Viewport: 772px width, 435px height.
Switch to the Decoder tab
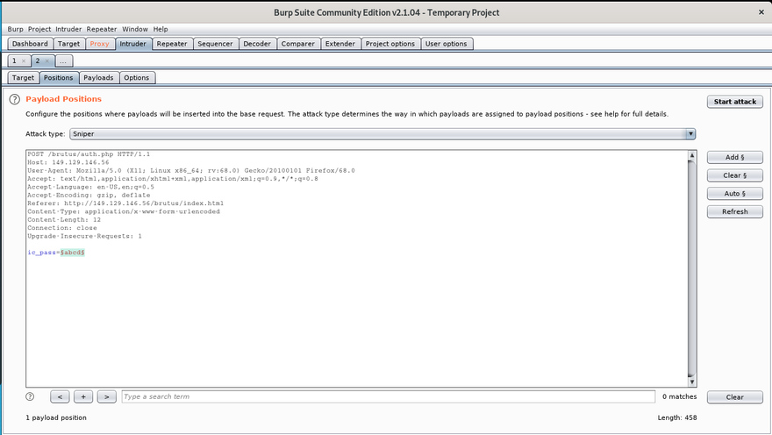pyautogui.click(x=257, y=44)
